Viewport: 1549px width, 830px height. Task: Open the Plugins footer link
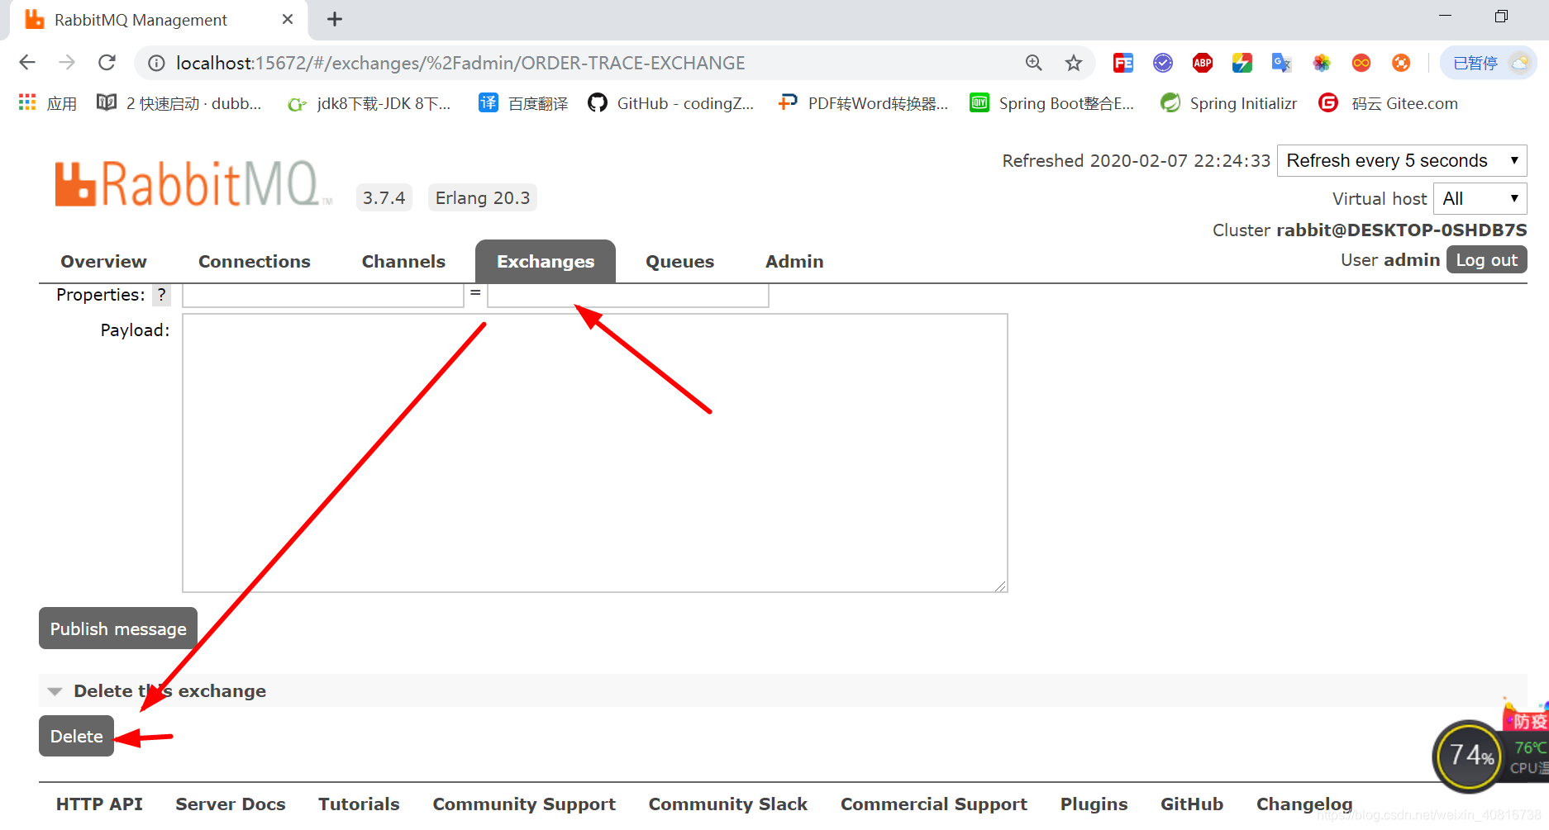click(x=1094, y=804)
